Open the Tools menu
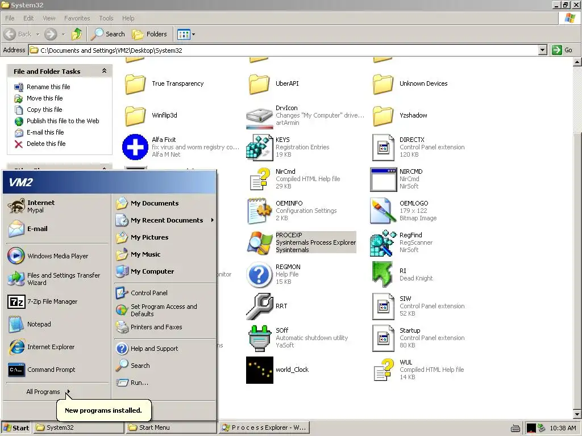Screen dimensions: 582x436 [106, 18]
